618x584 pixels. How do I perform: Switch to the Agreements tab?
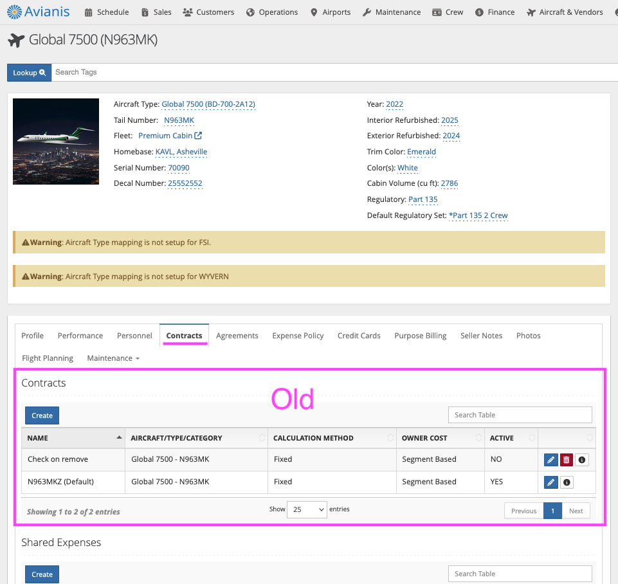(237, 336)
